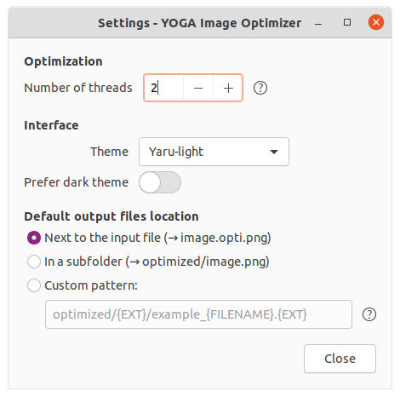This screenshot has height=397, width=400.
Task: Click into the threads number field
Action: (163, 88)
